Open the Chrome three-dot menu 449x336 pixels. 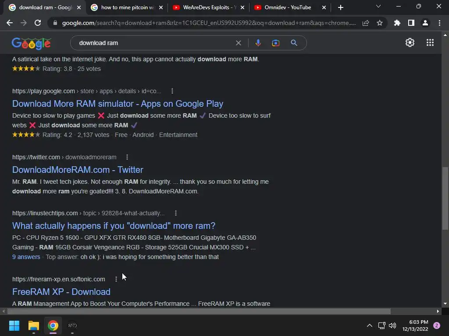tap(439, 23)
